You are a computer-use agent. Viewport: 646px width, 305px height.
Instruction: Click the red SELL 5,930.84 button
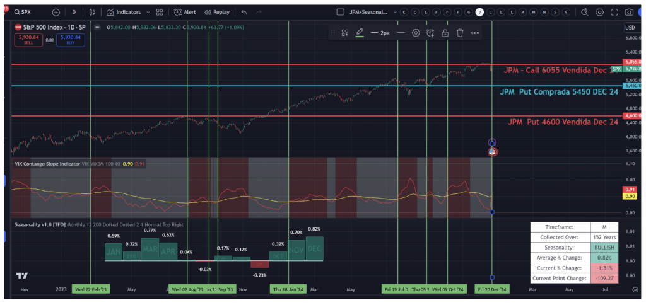27,40
